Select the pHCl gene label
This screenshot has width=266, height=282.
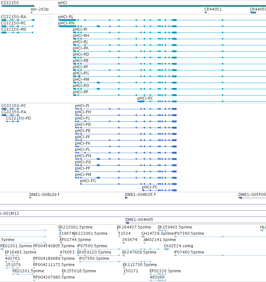click(63, 3)
